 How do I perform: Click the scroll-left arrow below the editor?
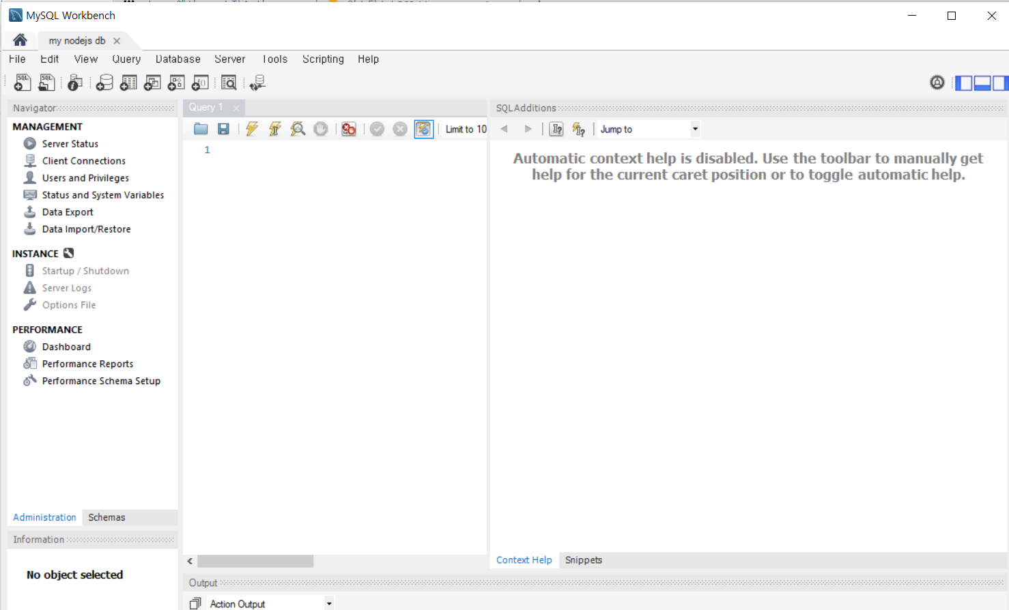(190, 561)
